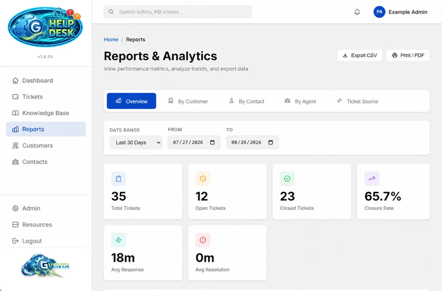Click the 12 Open Tickets value
Screen dimensions: 442x291
pyautogui.click(x=202, y=197)
